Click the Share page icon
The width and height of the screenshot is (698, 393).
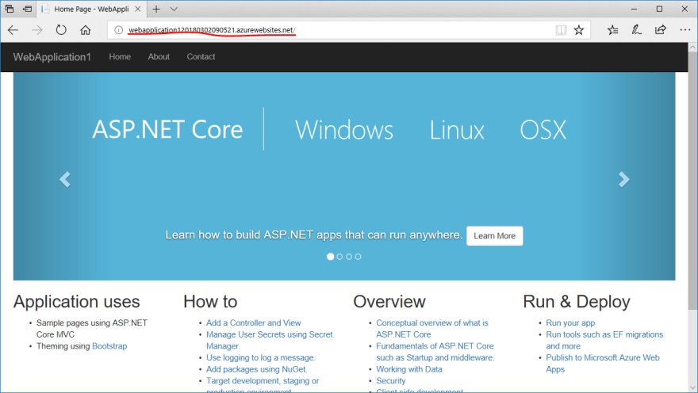click(661, 30)
